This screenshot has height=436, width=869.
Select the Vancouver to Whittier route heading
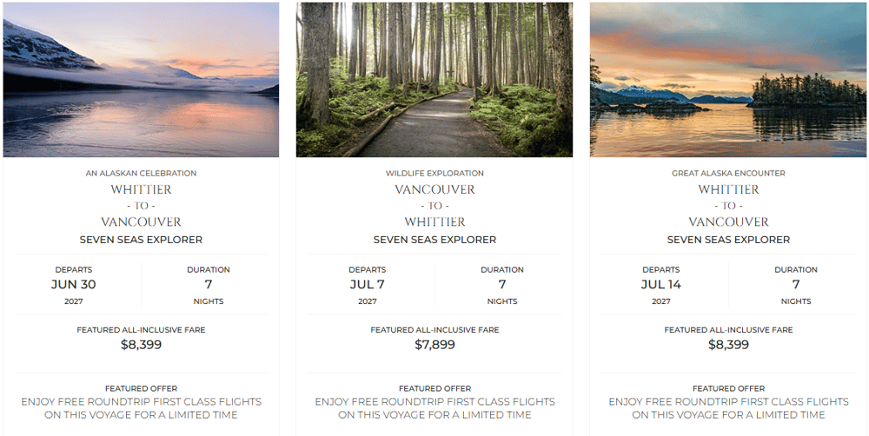click(434, 206)
